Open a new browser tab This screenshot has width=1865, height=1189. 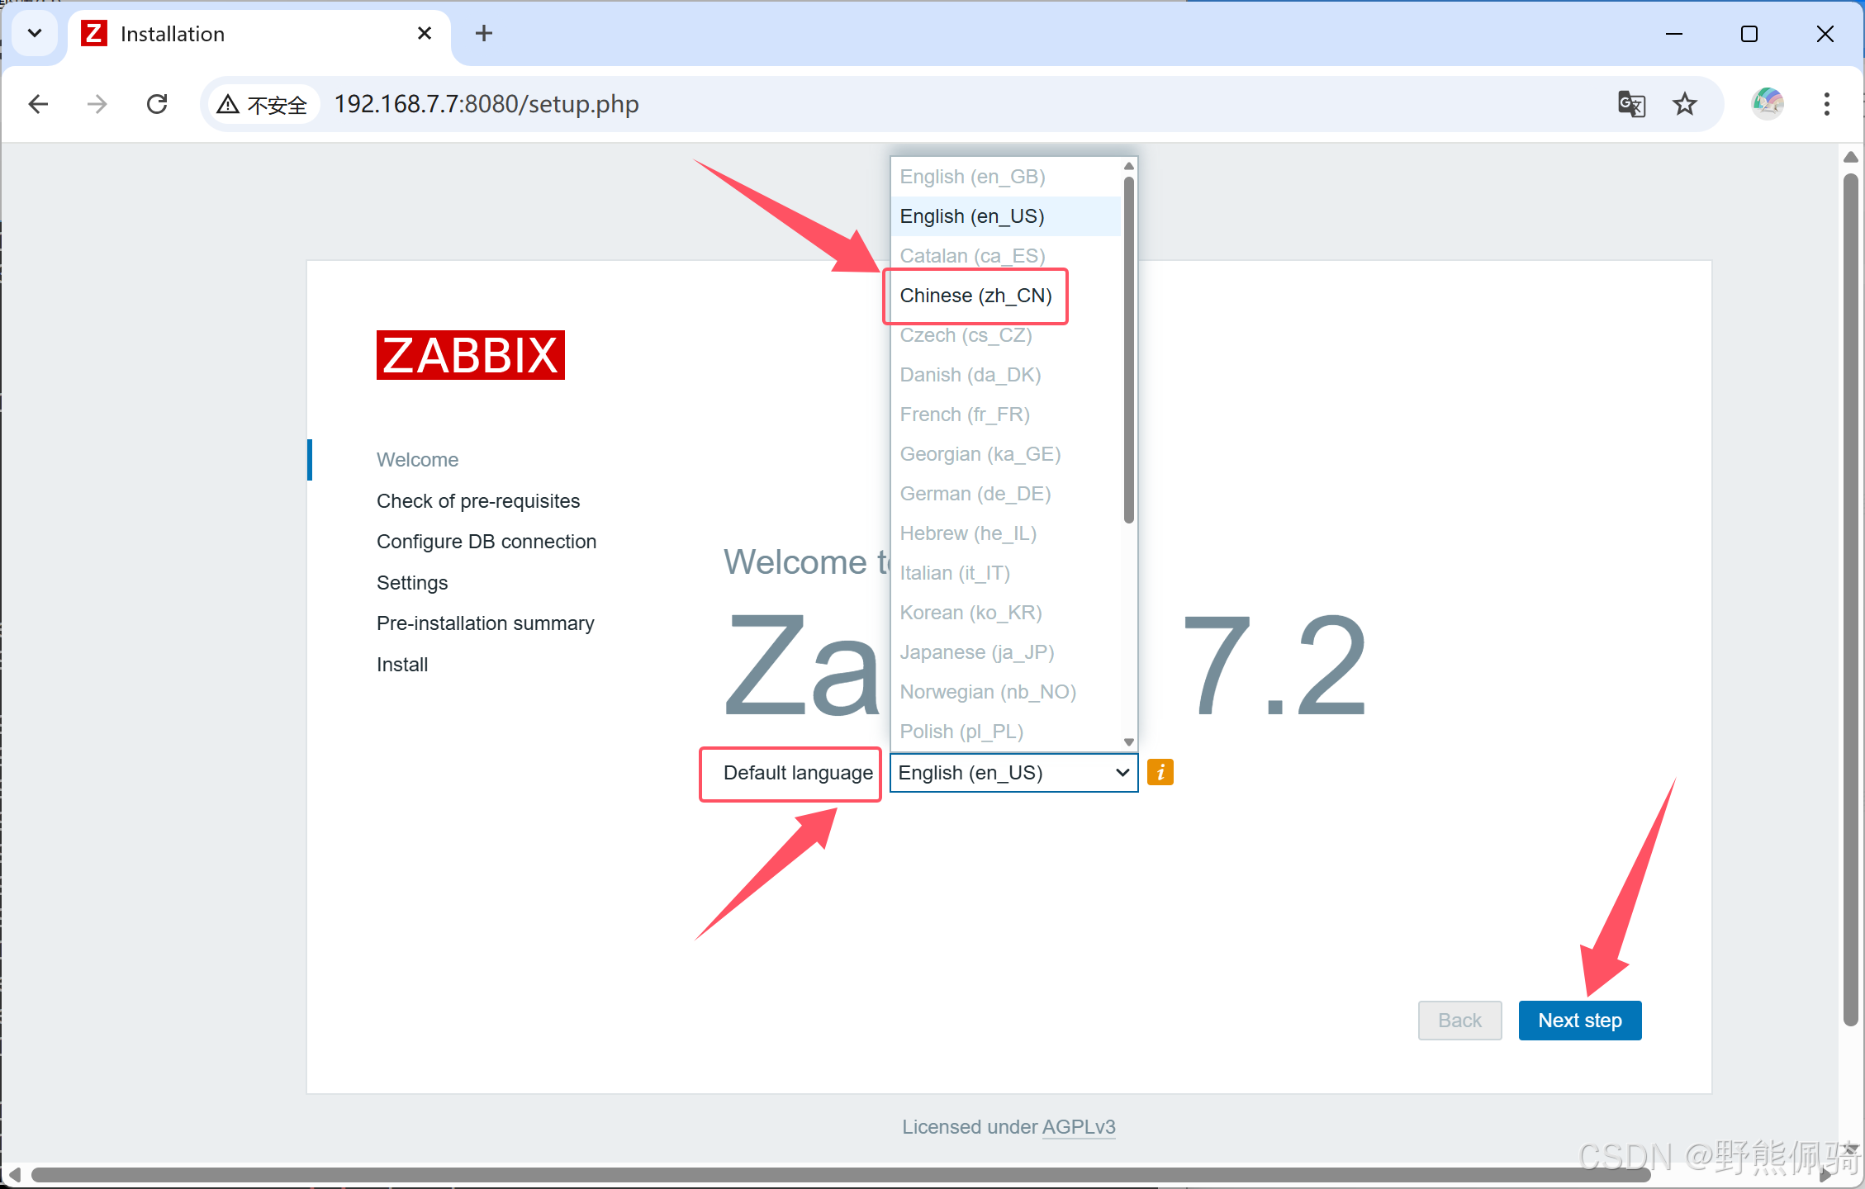(484, 34)
